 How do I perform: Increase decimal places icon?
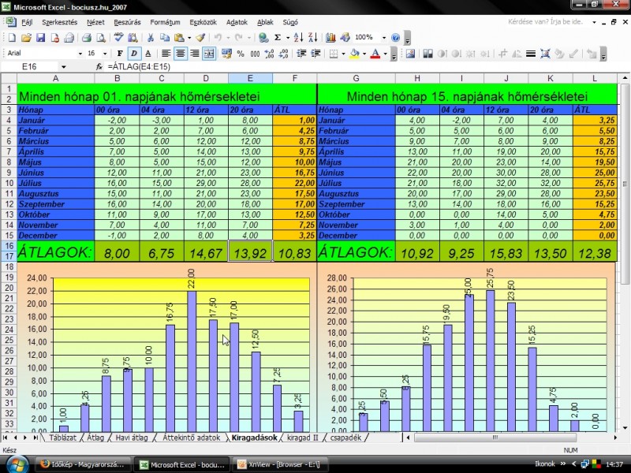coord(269,54)
